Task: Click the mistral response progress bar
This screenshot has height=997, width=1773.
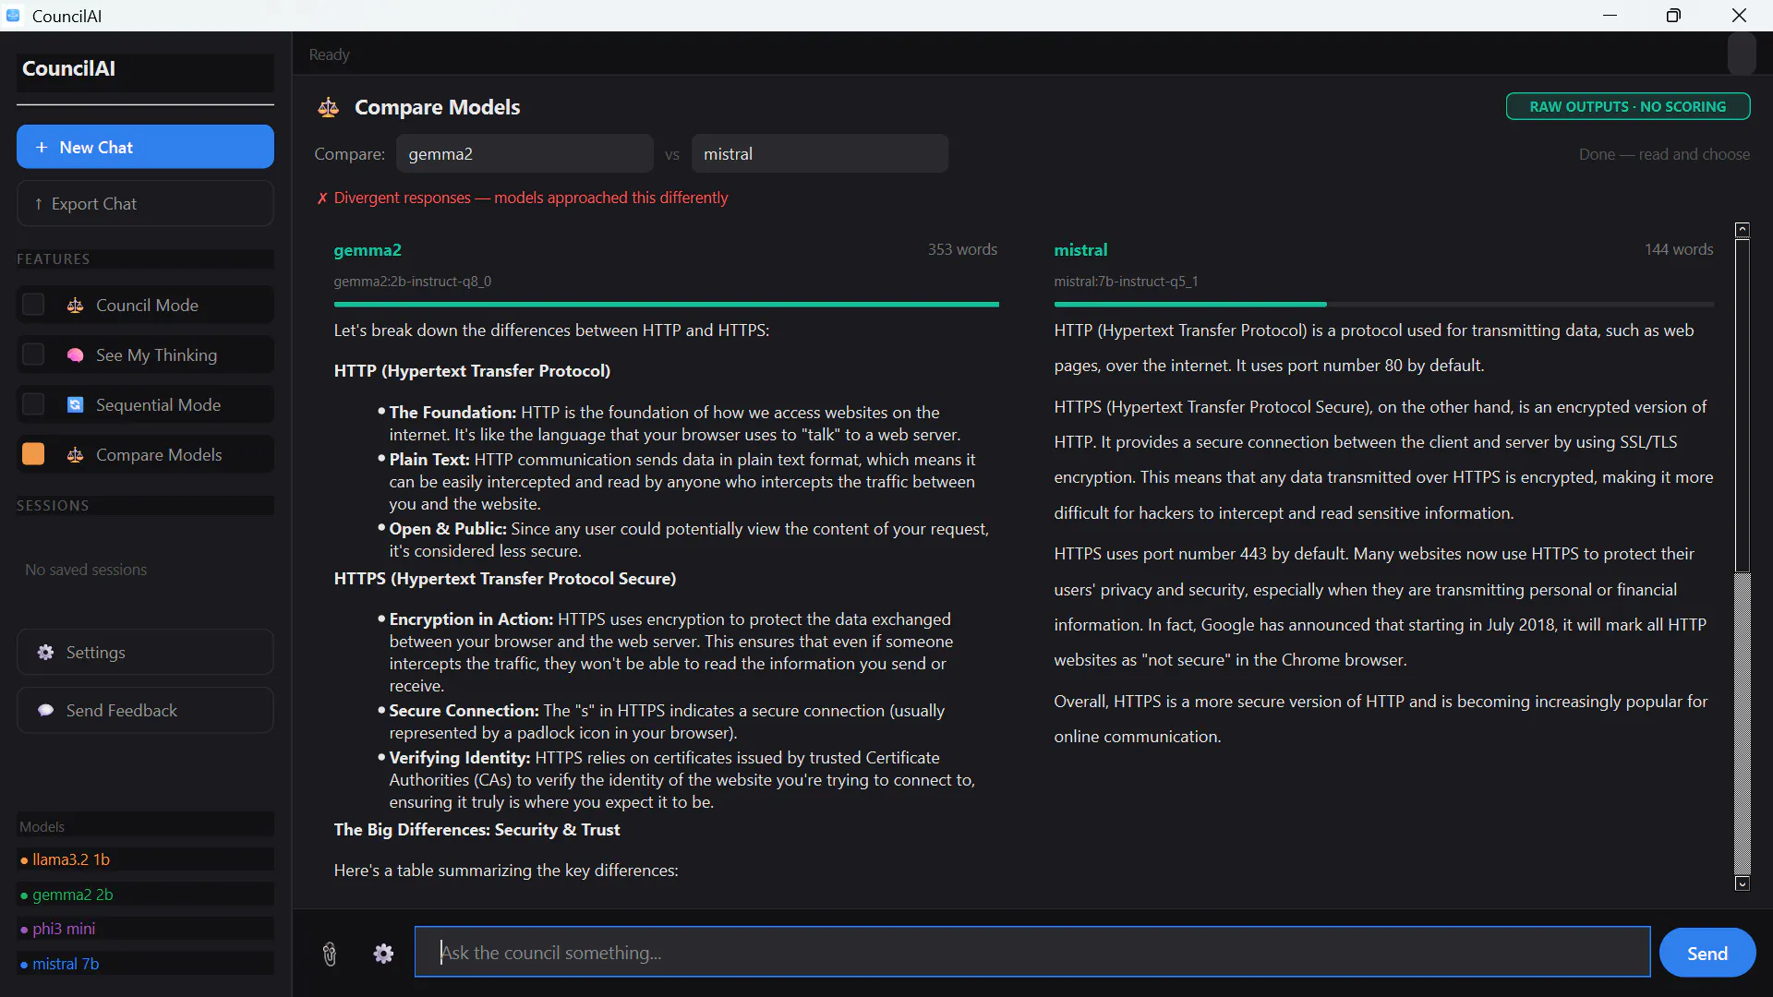Action: pyautogui.click(x=1383, y=304)
